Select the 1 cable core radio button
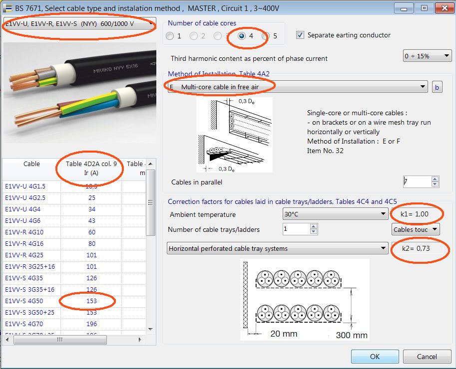Screen dimensions: 456x369 170,36
